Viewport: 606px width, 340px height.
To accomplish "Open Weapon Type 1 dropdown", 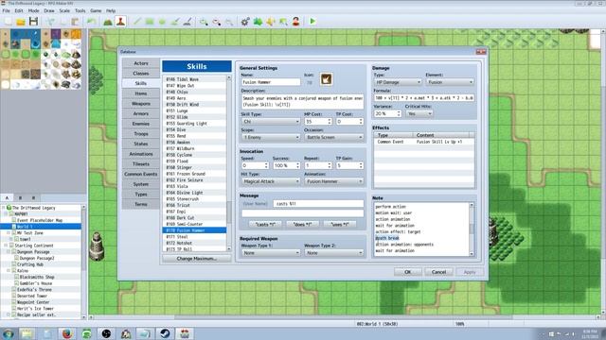I will (x=271, y=253).
